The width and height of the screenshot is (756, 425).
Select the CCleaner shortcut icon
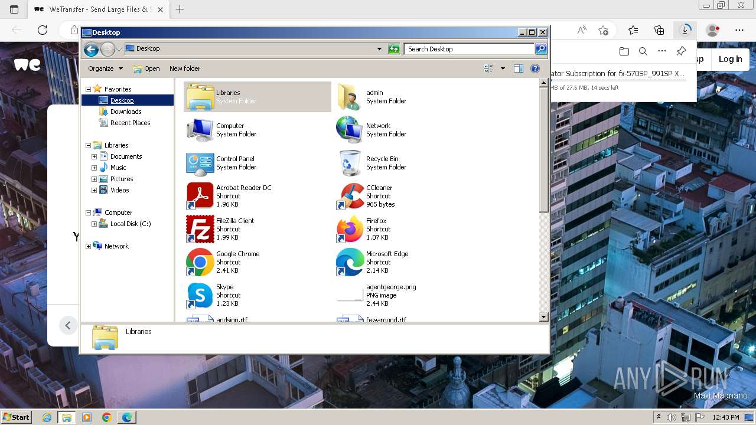point(350,196)
